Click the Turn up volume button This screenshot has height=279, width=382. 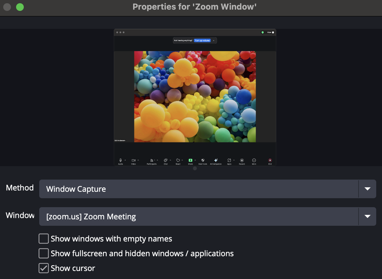[202, 40]
